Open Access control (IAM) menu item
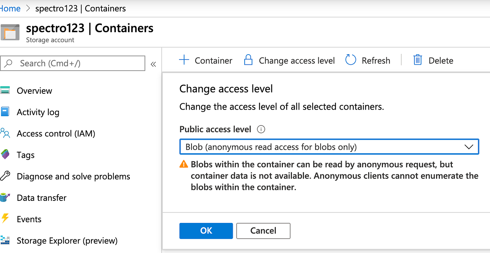490x253 pixels. pos(56,133)
